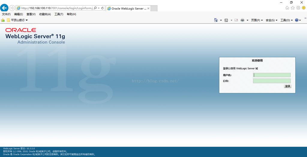307x157 pixels.
Task: Open the Tools gear icon at top right
Action: click(298, 8)
